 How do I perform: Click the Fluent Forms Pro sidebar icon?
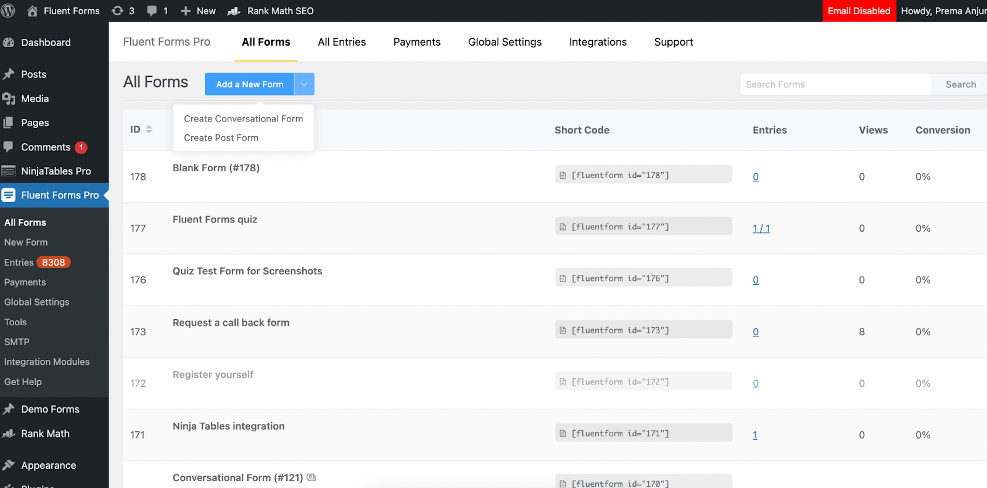point(9,195)
